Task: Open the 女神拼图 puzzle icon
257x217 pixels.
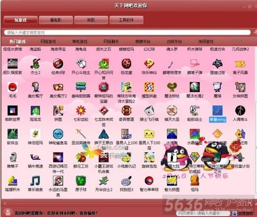Action: (240, 87)
